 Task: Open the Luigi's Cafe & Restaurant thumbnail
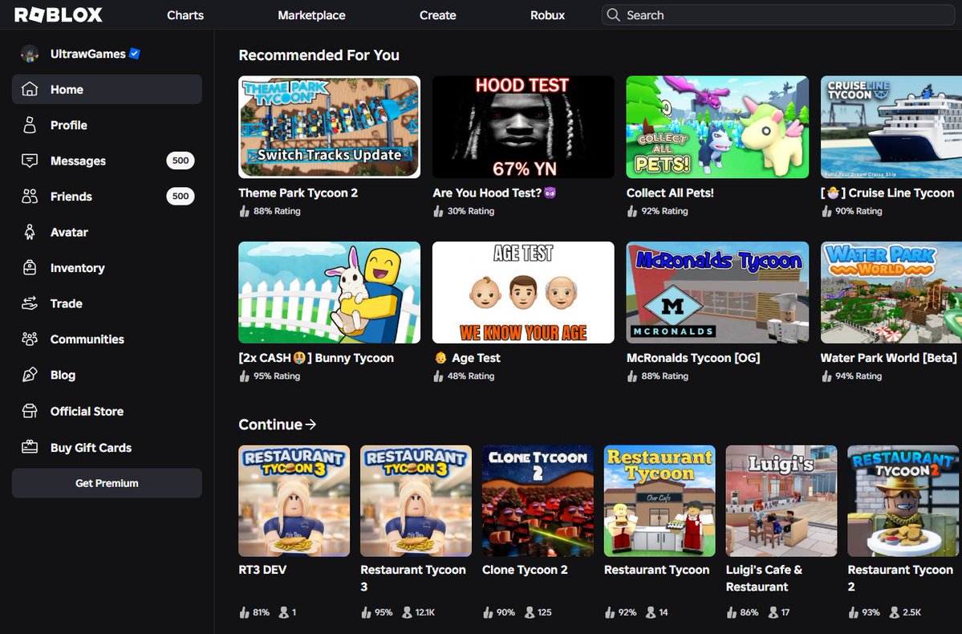(x=781, y=501)
